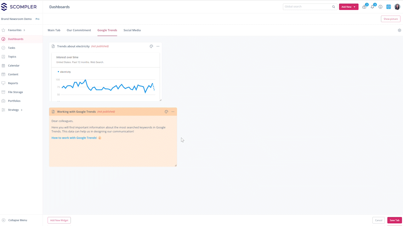Open three-dot menu on Working with Google Trends widget
The height and width of the screenshot is (226, 403).
[173, 112]
